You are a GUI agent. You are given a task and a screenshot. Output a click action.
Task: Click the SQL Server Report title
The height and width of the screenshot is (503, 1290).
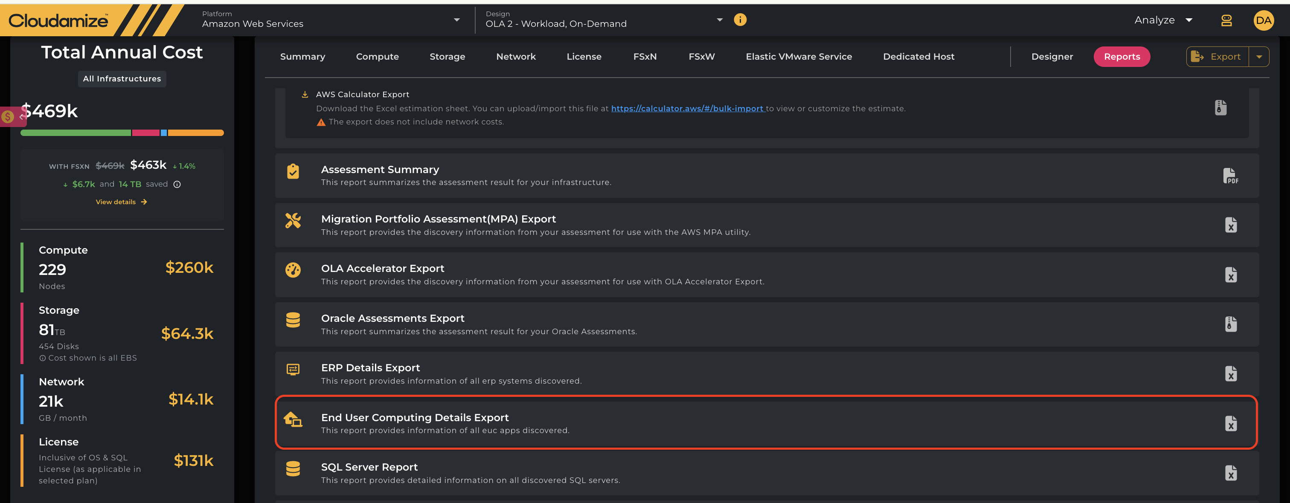[369, 467]
